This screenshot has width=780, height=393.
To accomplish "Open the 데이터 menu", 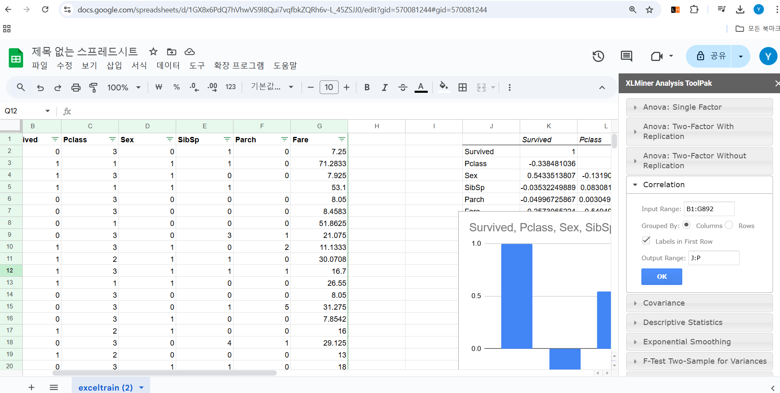I will 168,66.
